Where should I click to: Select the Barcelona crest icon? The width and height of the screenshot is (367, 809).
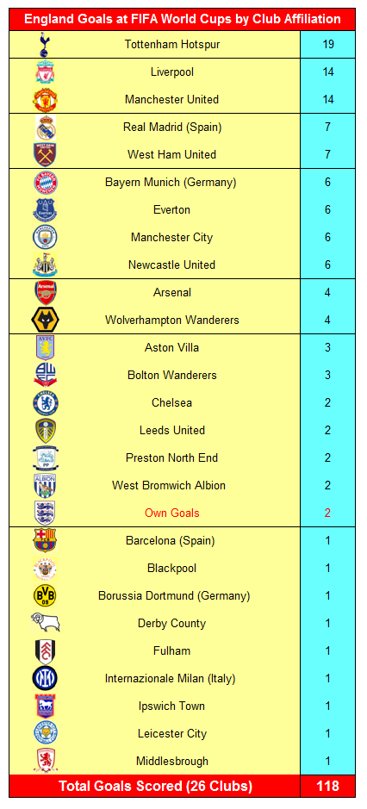[x=45, y=541]
